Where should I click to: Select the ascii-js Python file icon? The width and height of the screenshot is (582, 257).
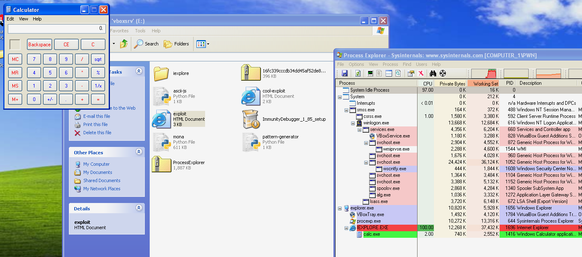point(162,96)
